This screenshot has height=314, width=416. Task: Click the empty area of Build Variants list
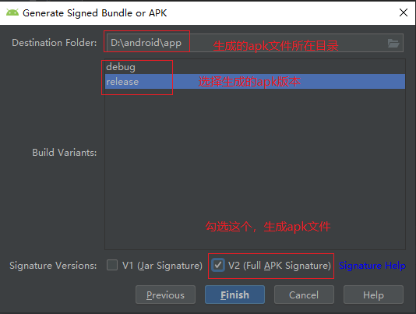click(x=255, y=169)
